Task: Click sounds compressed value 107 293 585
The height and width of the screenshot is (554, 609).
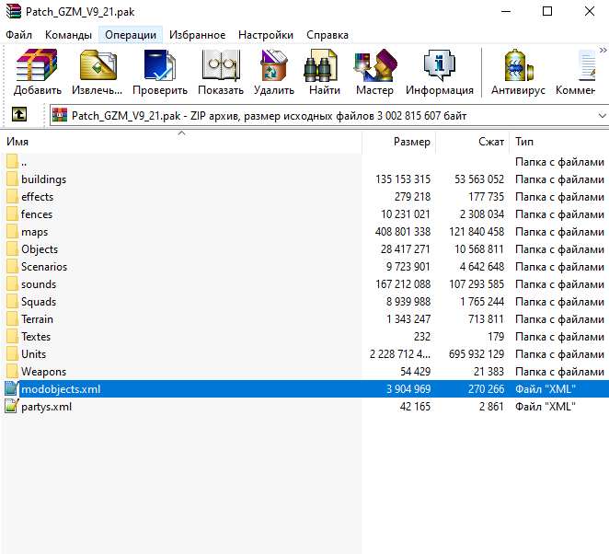Action: (x=477, y=284)
